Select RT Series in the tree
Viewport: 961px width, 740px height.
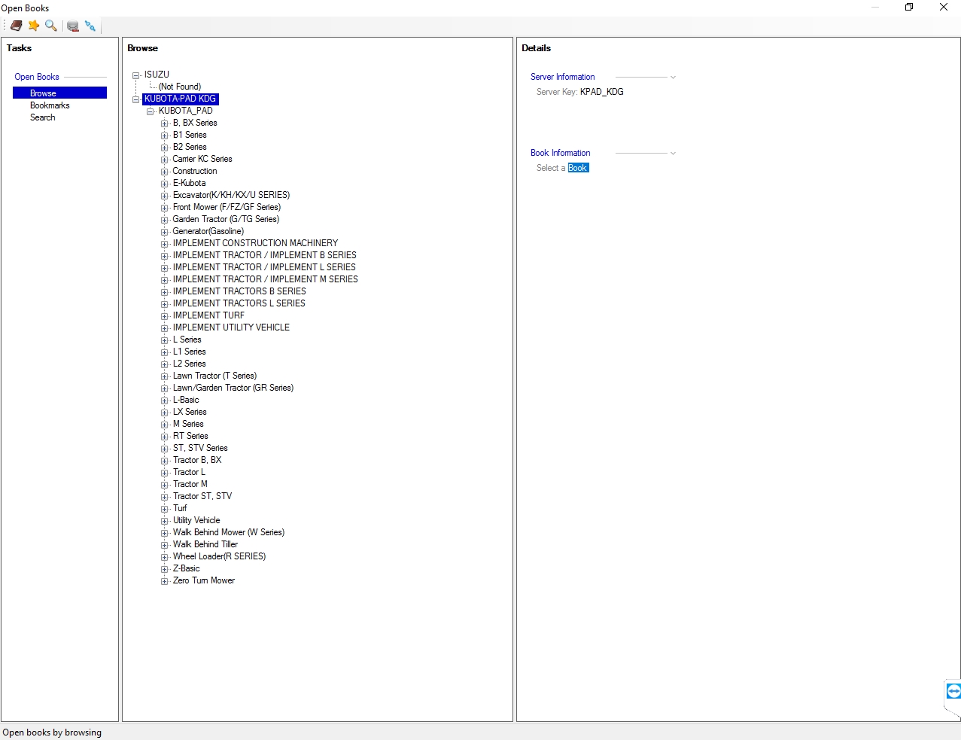click(x=190, y=436)
